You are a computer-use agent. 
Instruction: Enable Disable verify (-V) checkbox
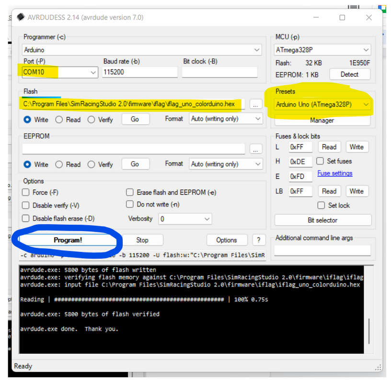(x=25, y=205)
